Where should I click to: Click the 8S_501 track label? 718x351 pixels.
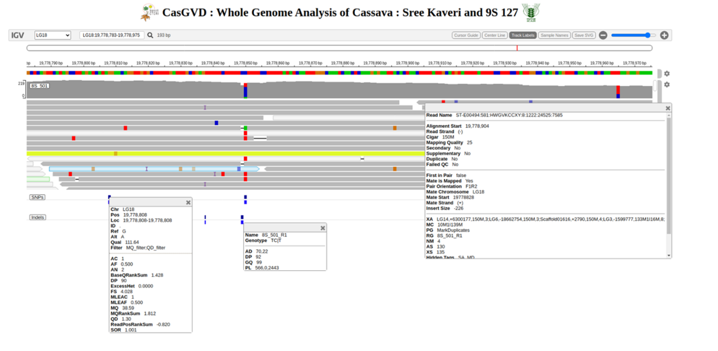tap(39, 86)
